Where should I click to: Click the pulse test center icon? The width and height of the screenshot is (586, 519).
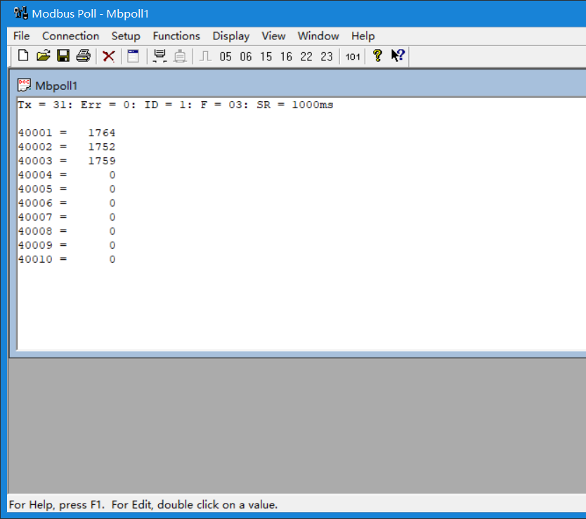coord(205,56)
